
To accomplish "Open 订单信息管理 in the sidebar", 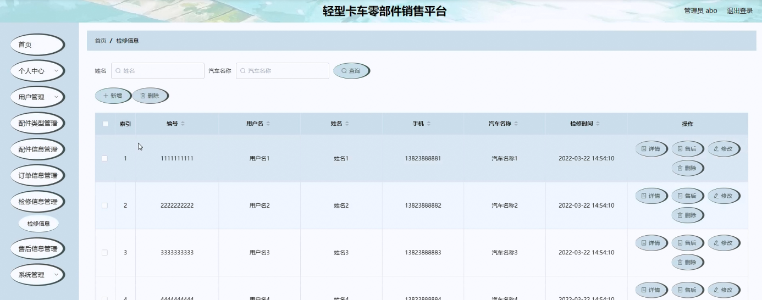I will pos(37,176).
